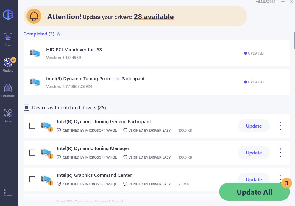Viewport: 295px width, 206px height.
Task: Click device icon for Intel Dynamic Tuning Manager
Action: 46,153
